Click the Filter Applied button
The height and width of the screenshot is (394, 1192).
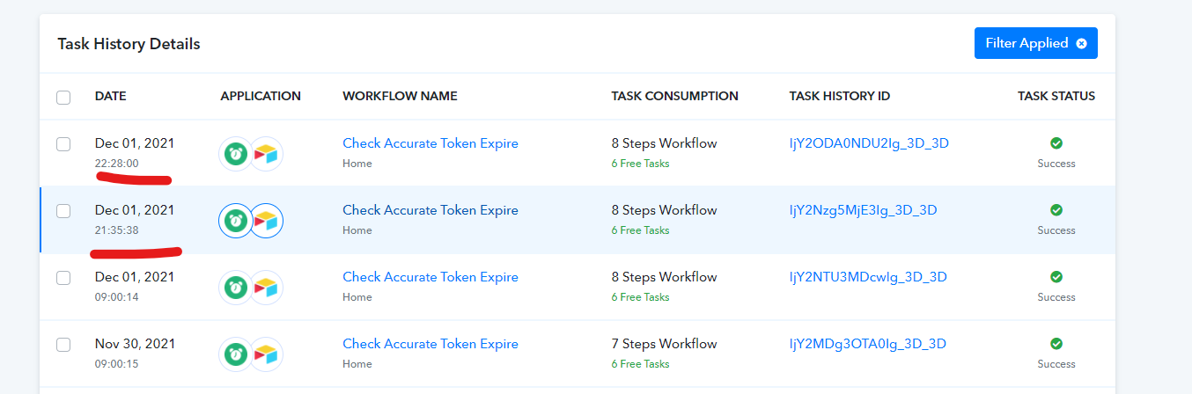pyautogui.click(x=1035, y=43)
